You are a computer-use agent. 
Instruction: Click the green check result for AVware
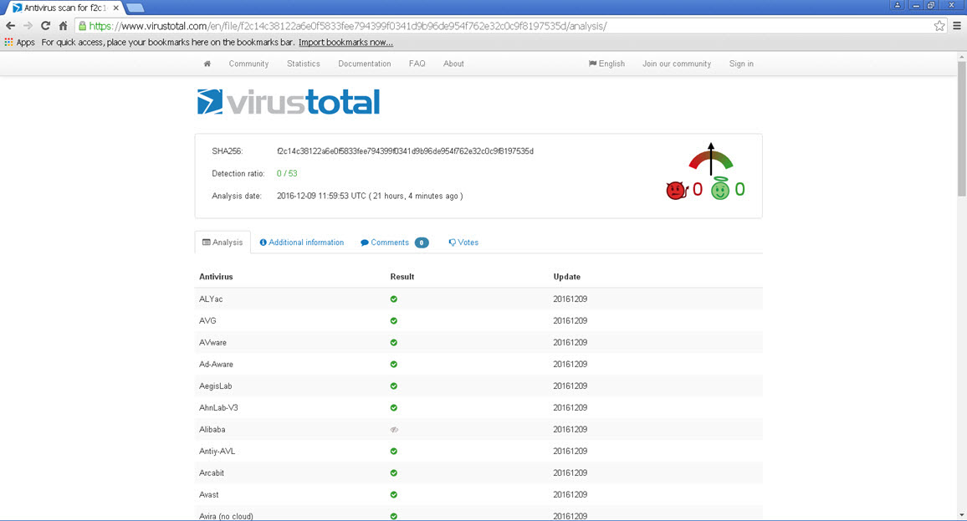tap(393, 342)
